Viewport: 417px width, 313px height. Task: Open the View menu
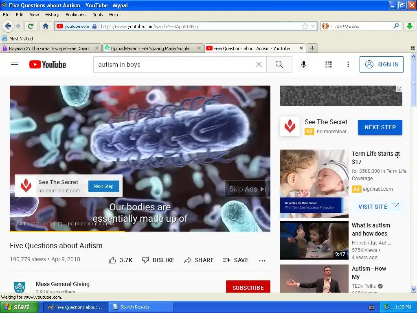pyautogui.click(x=34, y=15)
